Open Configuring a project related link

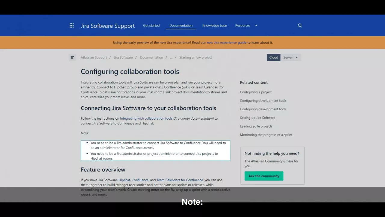[256, 92]
